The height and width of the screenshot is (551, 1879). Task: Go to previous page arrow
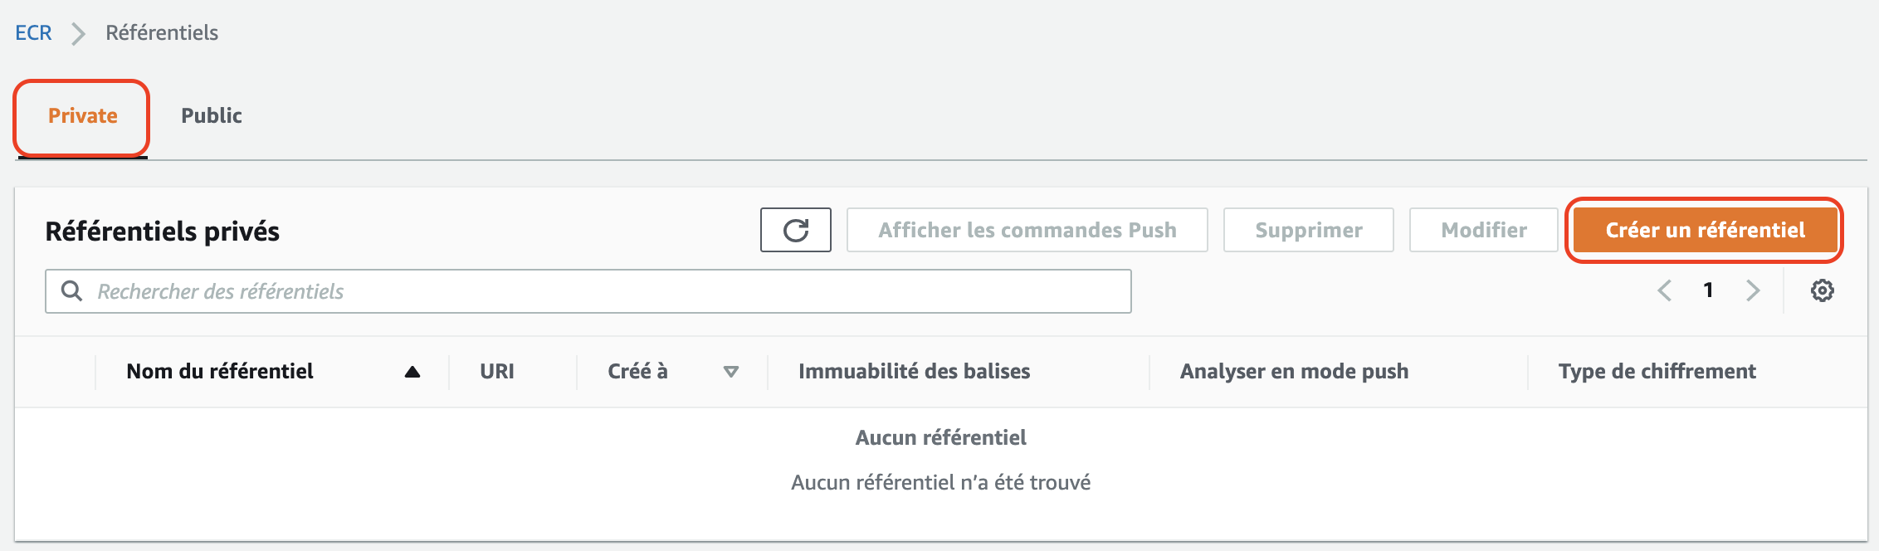[x=1664, y=290]
